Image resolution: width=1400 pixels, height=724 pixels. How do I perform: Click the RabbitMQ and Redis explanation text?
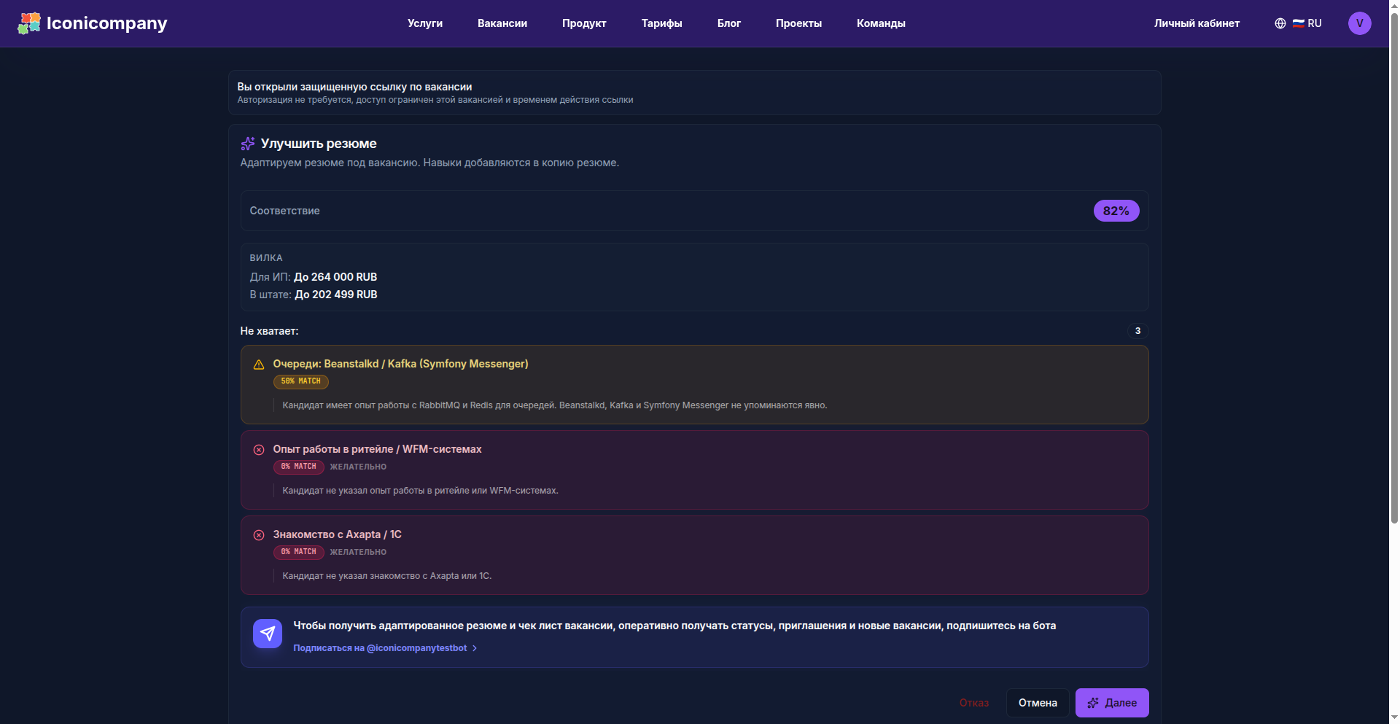(554, 405)
